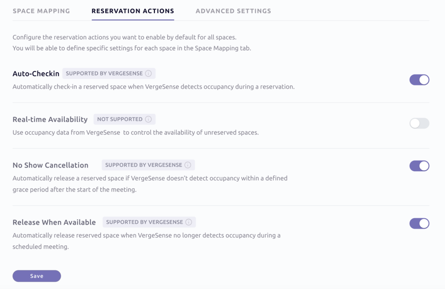
Task: Disable the Auto-Checkin toggle
Action: [x=419, y=80]
